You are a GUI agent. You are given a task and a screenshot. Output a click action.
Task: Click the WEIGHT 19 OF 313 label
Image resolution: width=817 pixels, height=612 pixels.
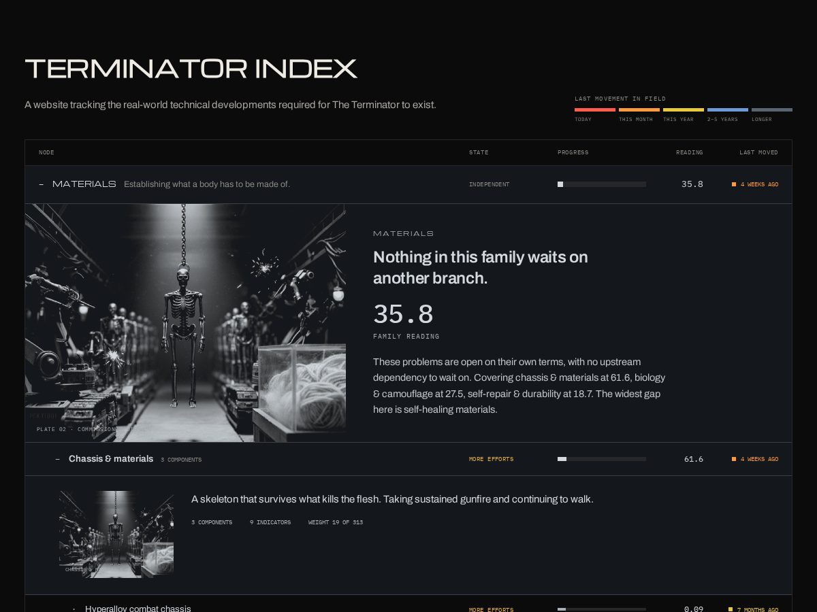point(336,522)
